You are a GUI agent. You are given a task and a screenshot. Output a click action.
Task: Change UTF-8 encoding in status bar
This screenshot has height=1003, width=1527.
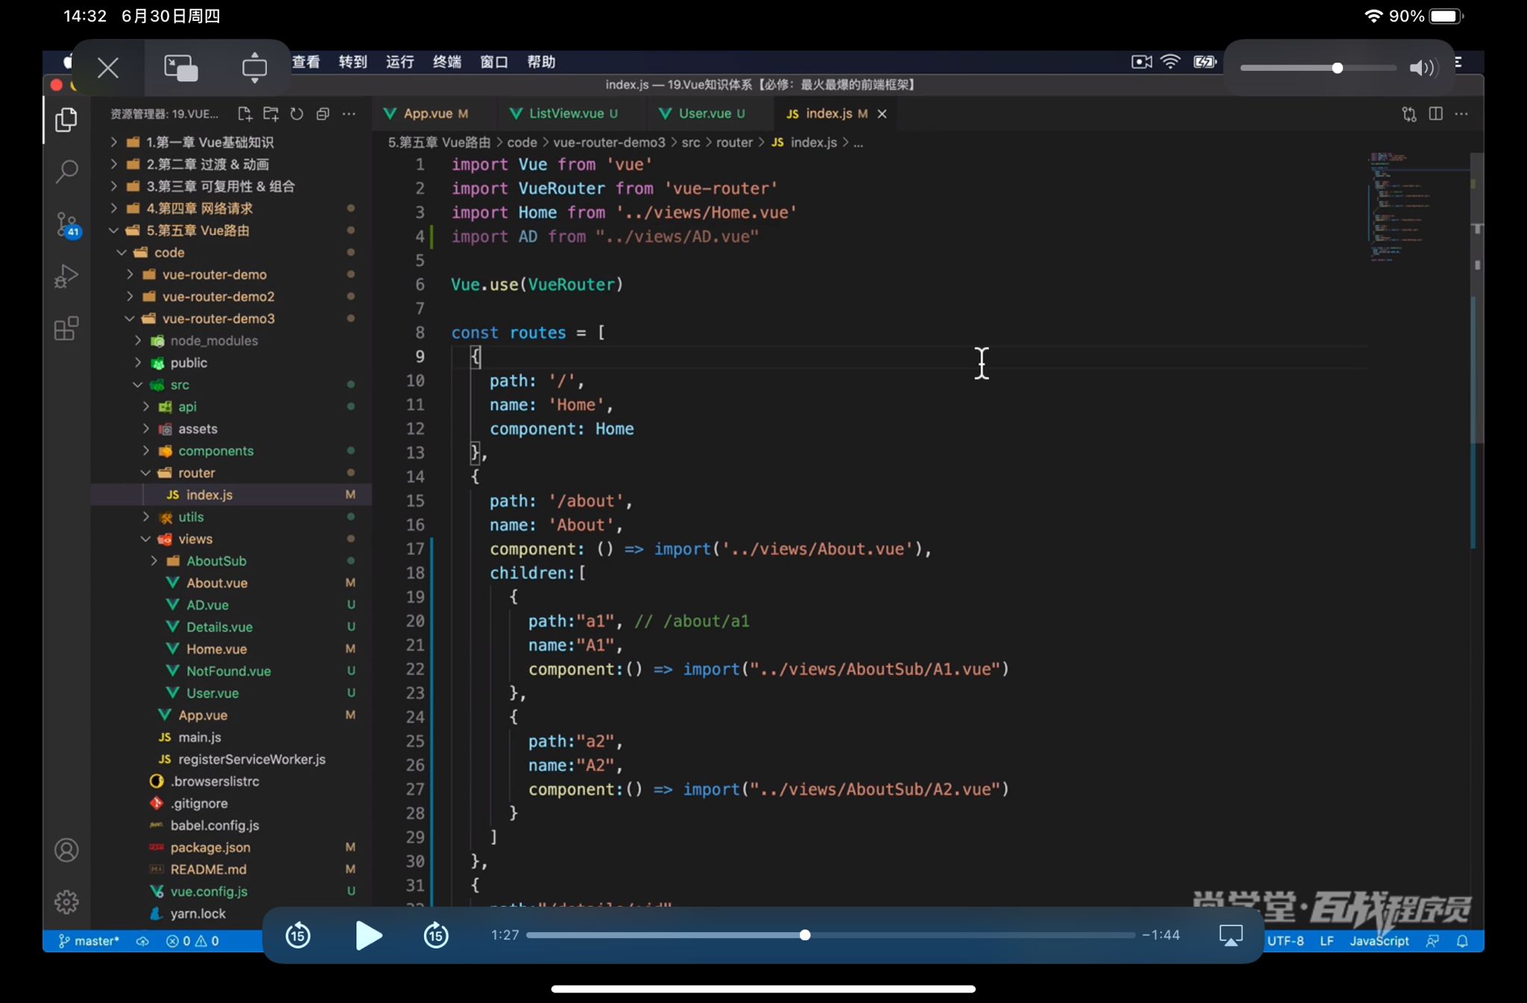(x=1285, y=941)
